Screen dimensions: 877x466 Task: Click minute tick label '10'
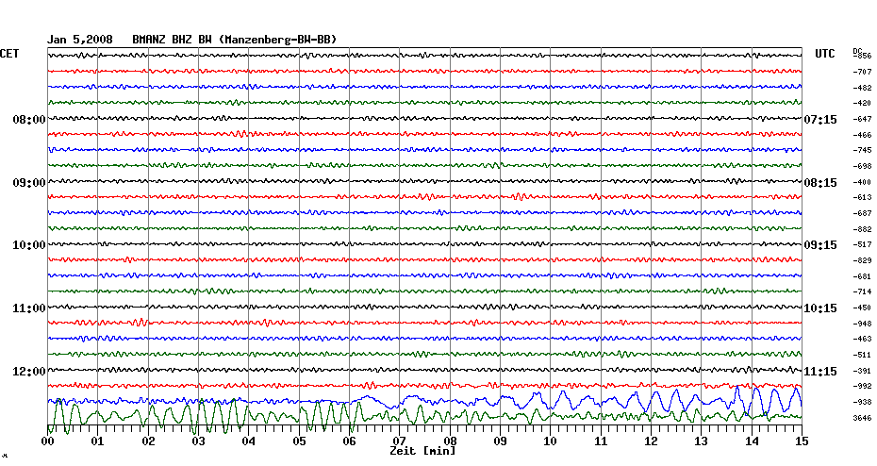[551, 441]
